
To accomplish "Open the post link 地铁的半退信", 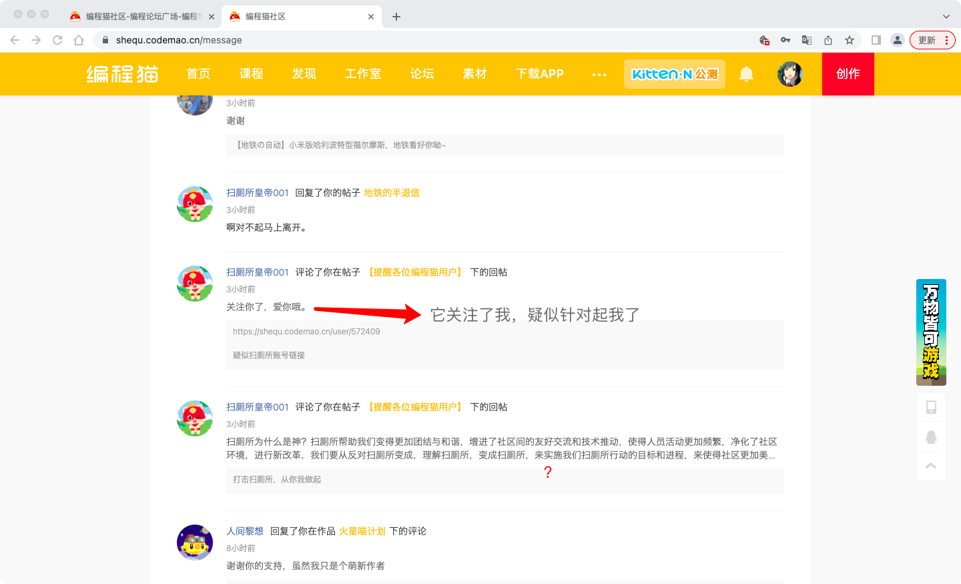I will tap(392, 193).
